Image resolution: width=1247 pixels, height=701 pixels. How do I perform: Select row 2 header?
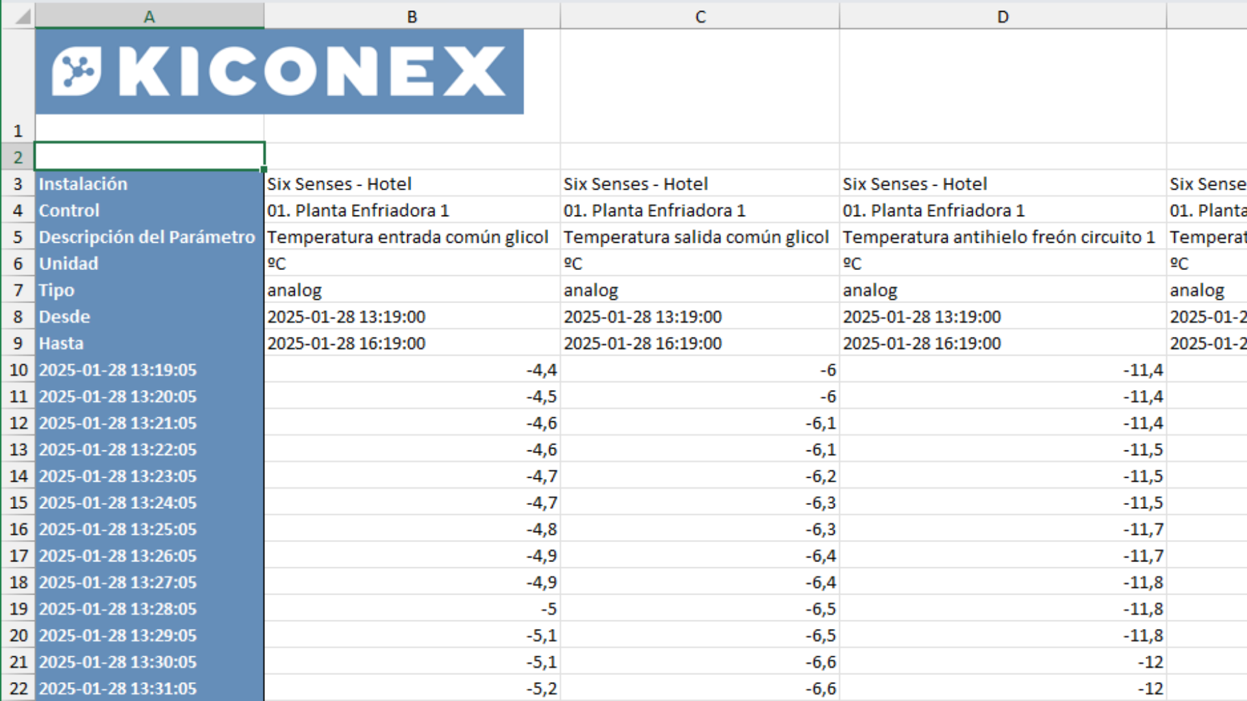point(18,157)
